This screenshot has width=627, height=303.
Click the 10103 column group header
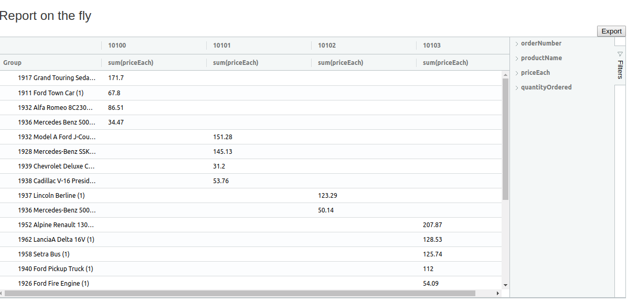[x=463, y=46]
